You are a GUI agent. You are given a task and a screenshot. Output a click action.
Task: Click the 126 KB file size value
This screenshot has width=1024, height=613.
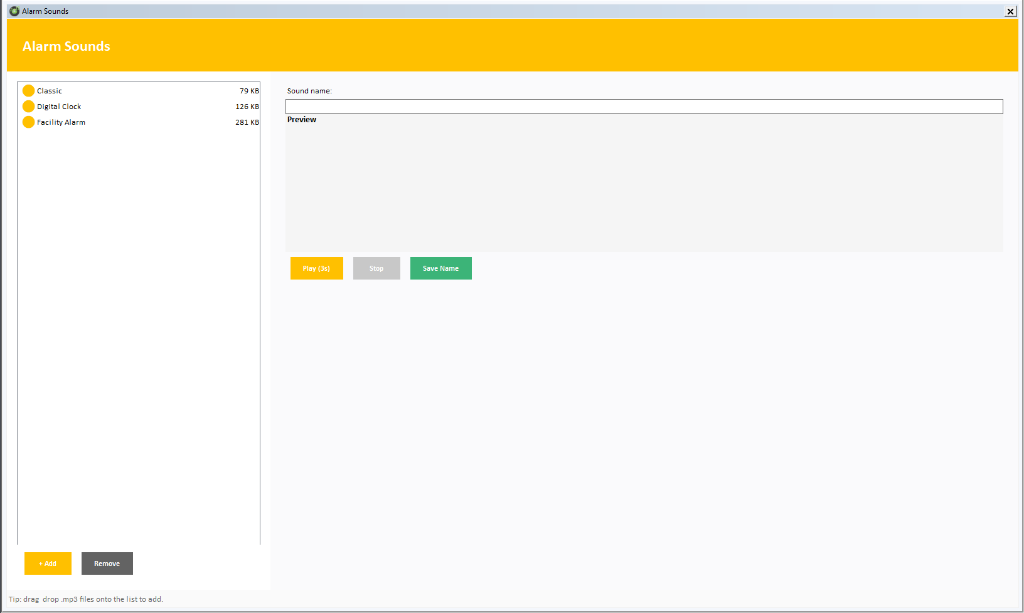coord(247,107)
